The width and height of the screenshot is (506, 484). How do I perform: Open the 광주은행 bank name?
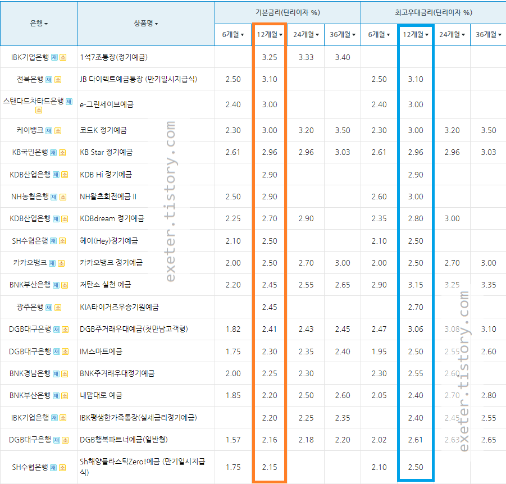30,307
